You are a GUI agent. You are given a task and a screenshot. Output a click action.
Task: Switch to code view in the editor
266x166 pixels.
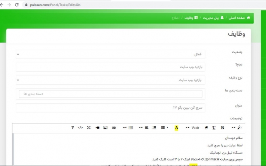point(80,127)
